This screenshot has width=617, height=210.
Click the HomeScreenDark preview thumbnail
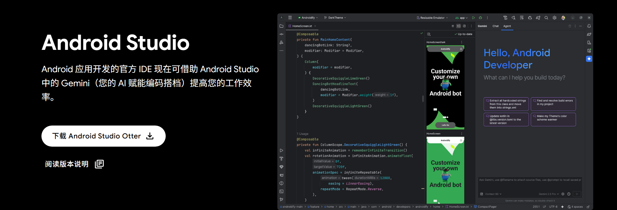(445, 87)
